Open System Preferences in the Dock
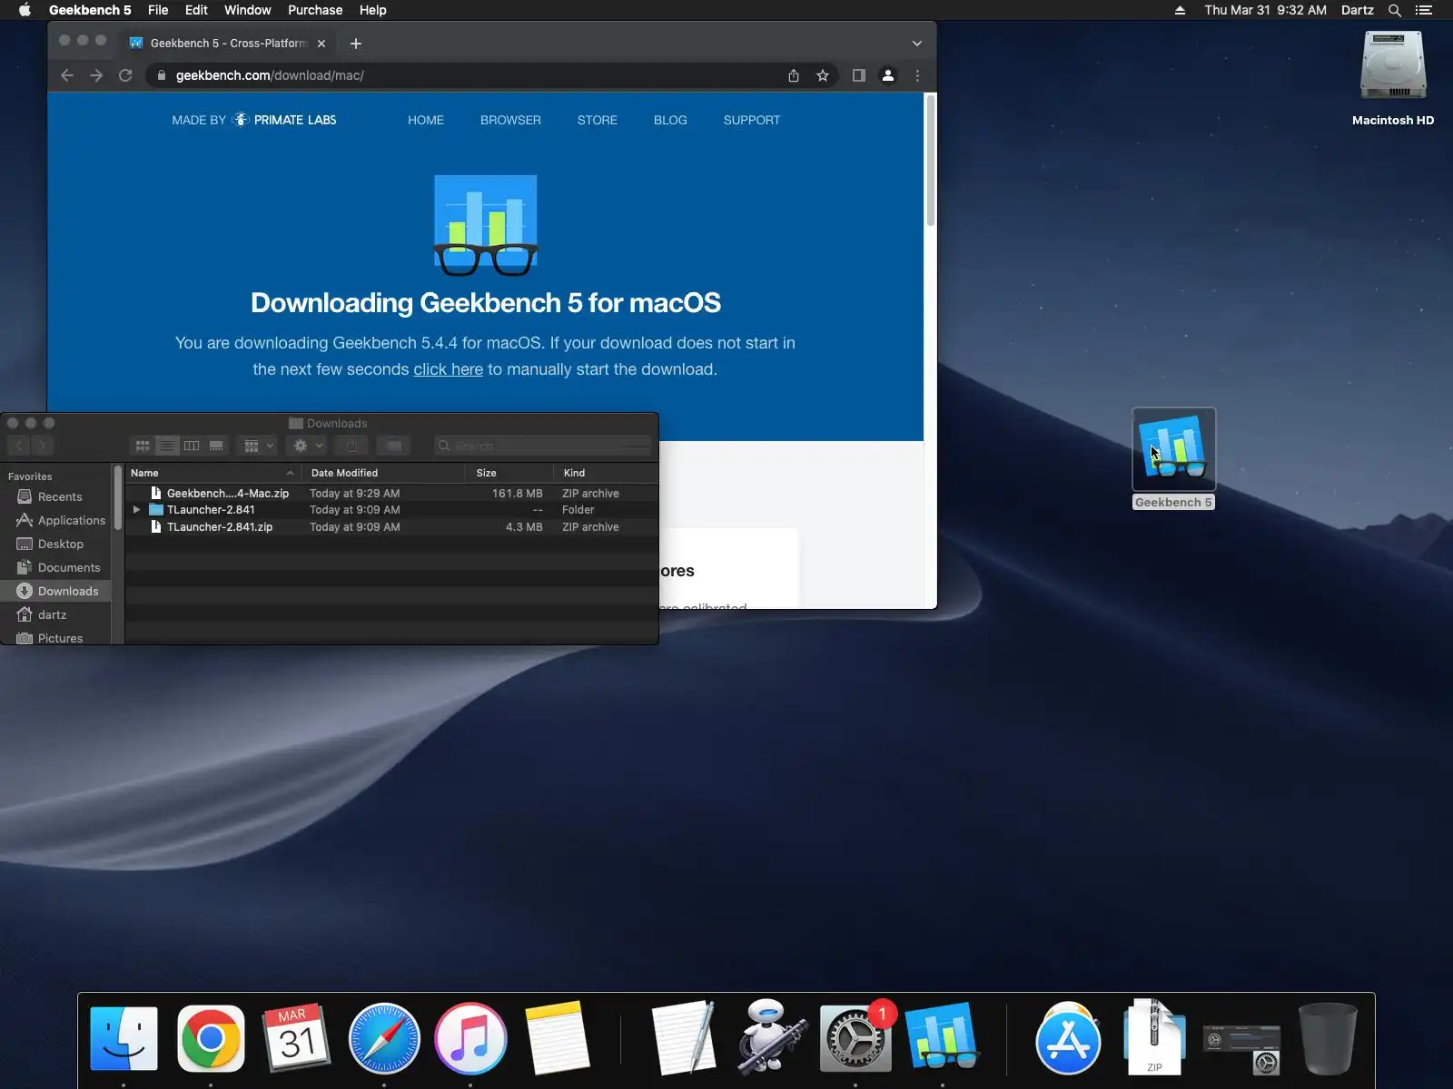 [x=855, y=1038]
